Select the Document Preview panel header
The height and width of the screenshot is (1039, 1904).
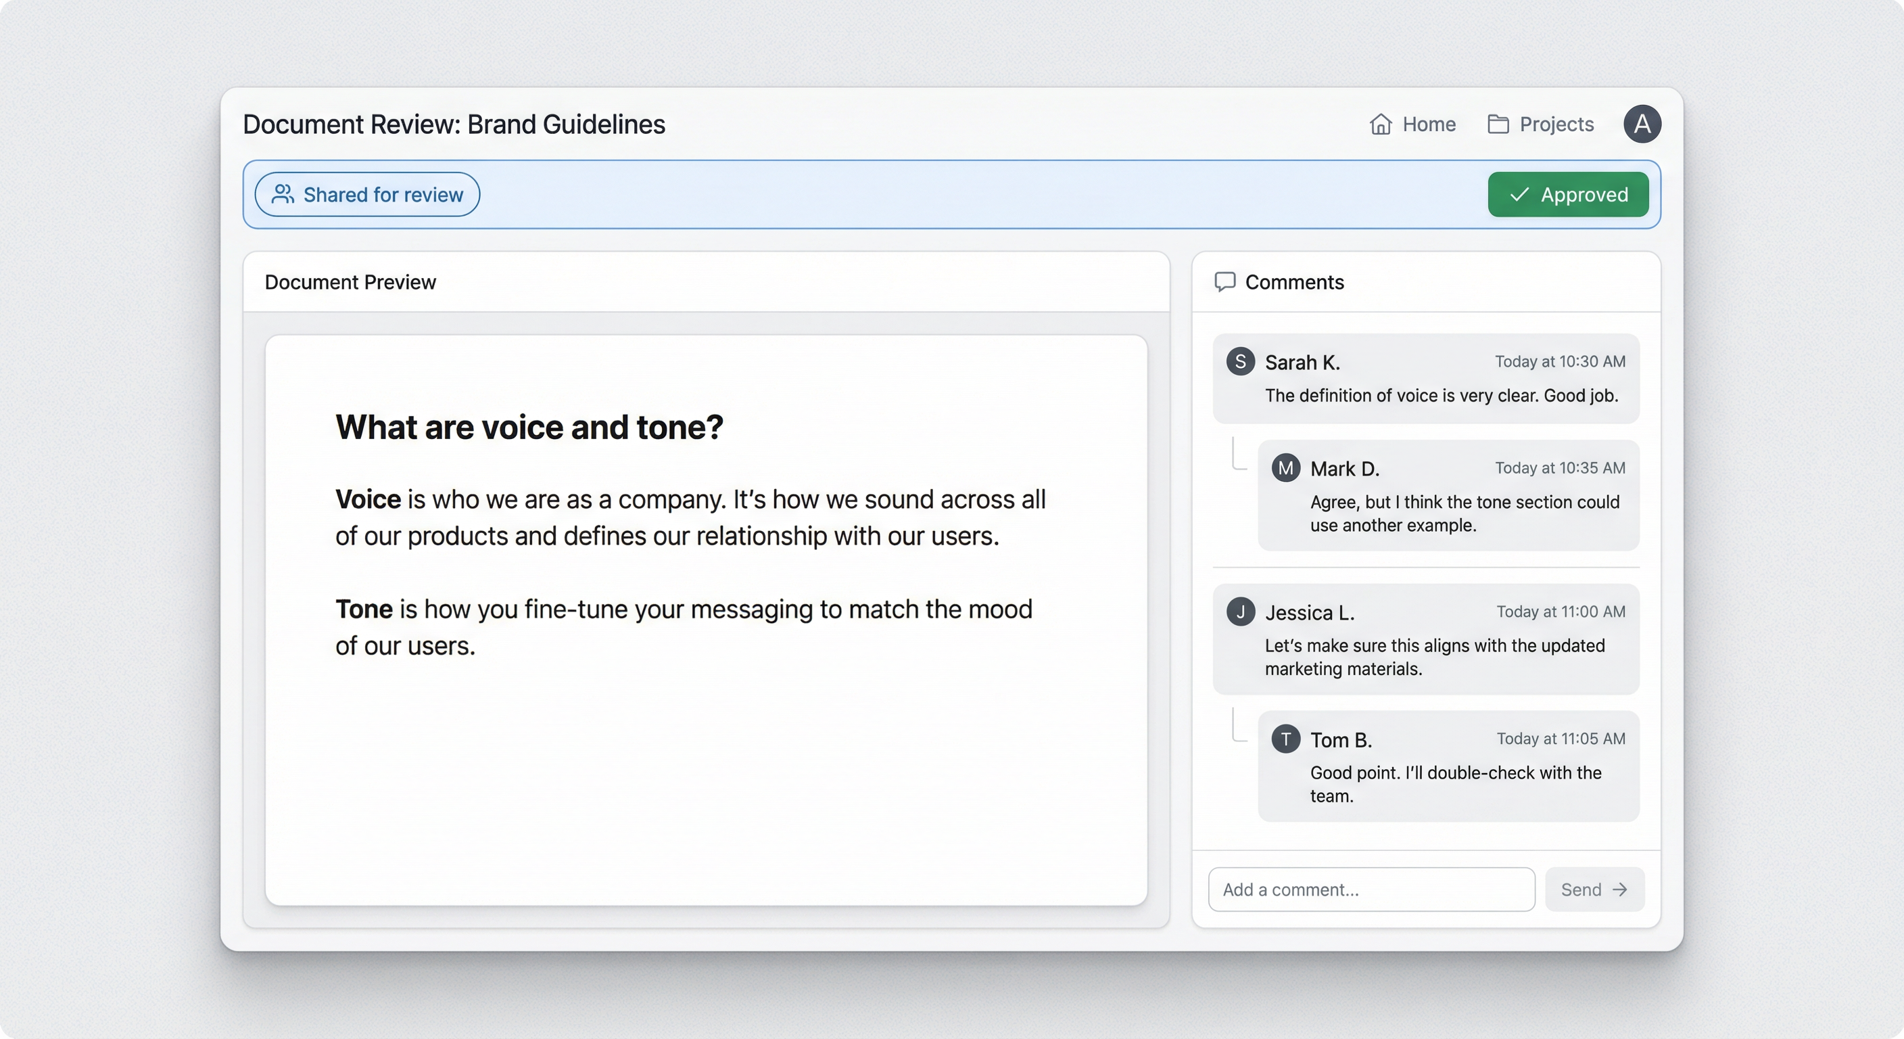pos(350,282)
